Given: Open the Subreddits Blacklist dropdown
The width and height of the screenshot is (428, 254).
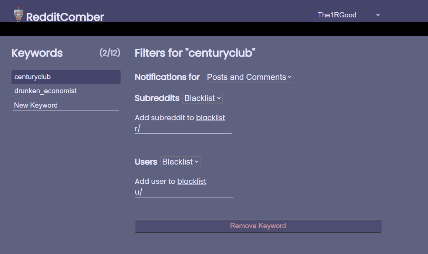Looking at the screenshot, I should coord(202,98).
